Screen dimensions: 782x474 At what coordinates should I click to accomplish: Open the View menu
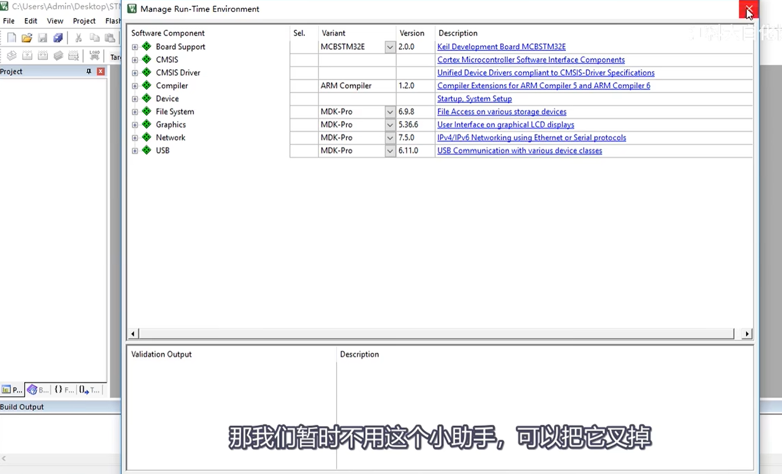click(x=55, y=21)
